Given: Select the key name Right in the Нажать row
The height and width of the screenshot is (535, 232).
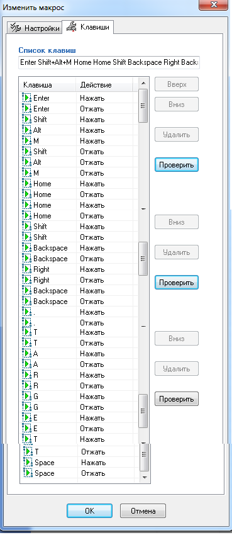Looking at the screenshot, I should 41,269.
